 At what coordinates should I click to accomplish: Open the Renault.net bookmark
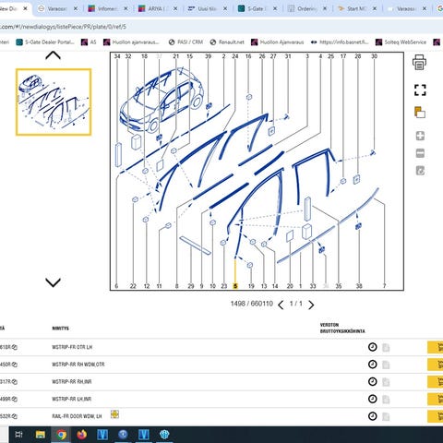click(227, 42)
